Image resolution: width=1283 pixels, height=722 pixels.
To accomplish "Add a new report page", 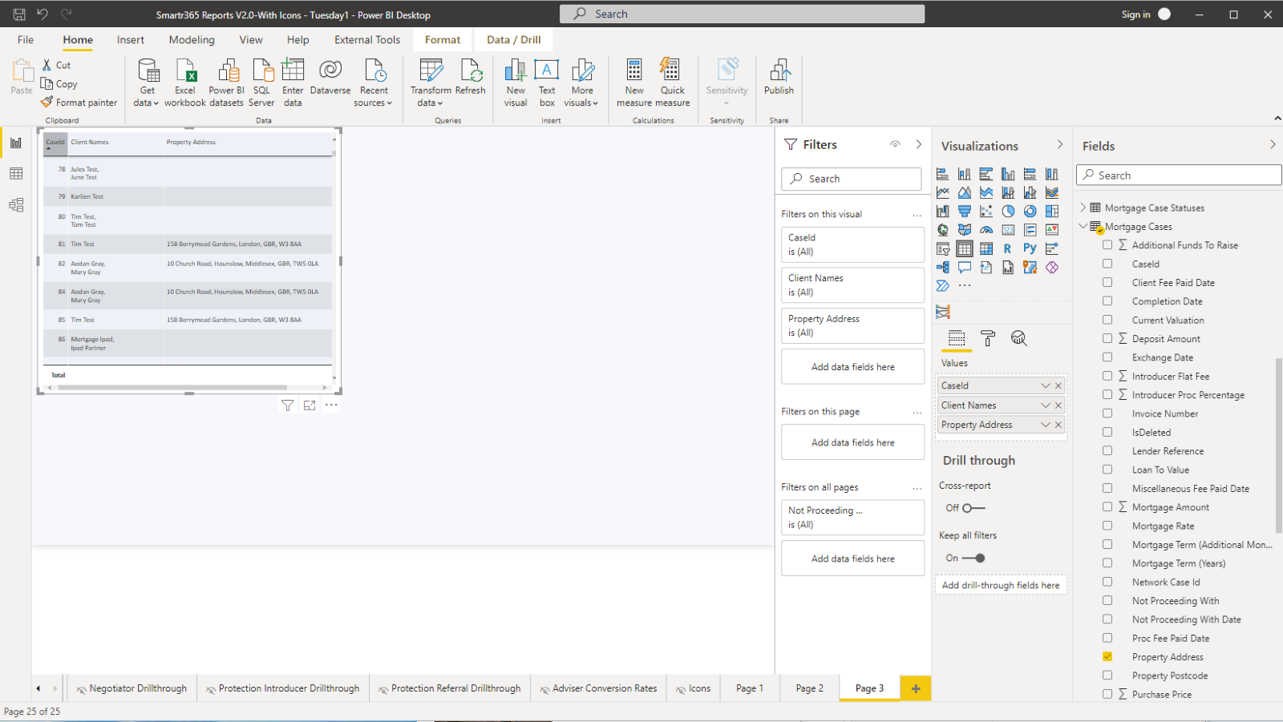I will 916,688.
